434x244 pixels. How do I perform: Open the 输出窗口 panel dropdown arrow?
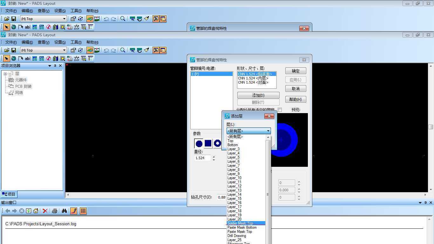tap(420, 203)
